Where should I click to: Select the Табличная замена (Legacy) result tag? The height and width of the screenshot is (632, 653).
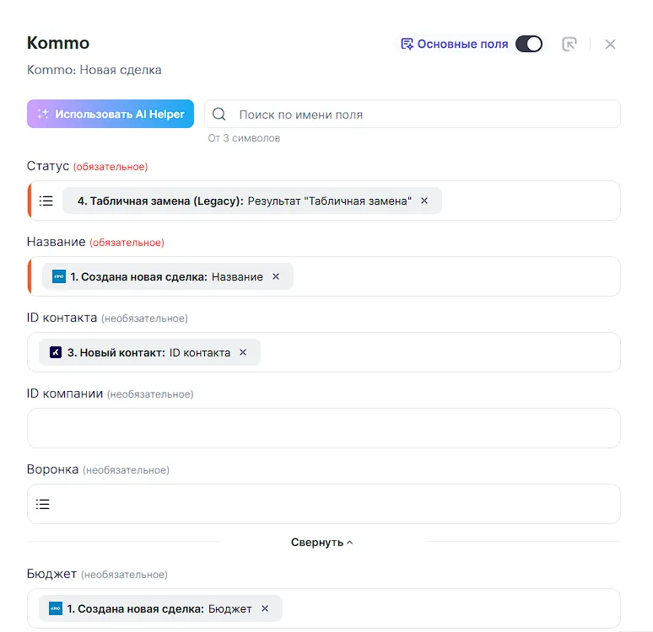(x=245, y=201)
